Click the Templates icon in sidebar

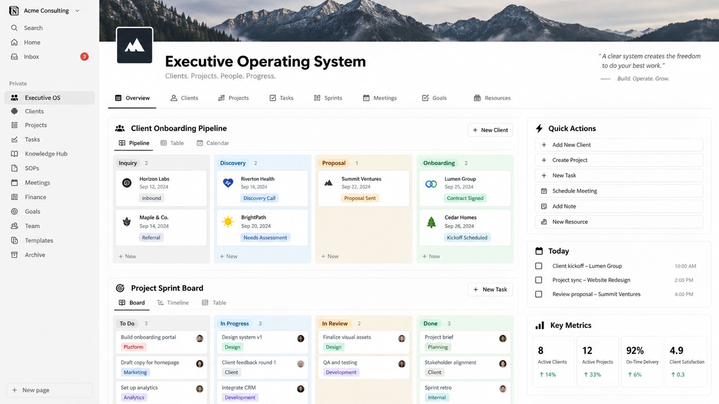pyautogui.click(x=14, y=240)
